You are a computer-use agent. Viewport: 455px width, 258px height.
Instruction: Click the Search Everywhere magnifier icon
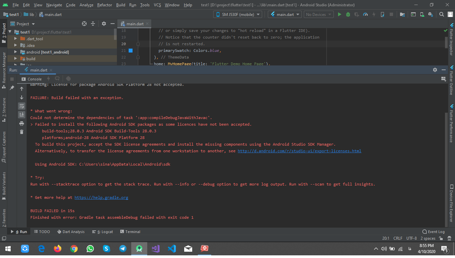pyautogui.click(x=442, y=14)
